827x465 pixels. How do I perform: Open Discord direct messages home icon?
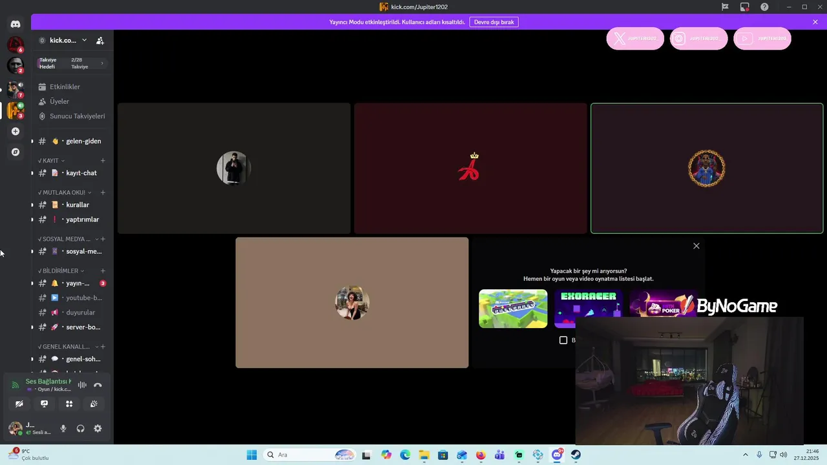(x=16, y=24)
